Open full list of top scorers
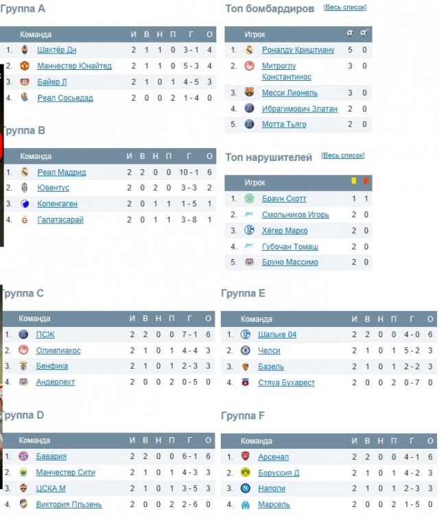Viewport: 439px width, 518px height. pos(345,8)
